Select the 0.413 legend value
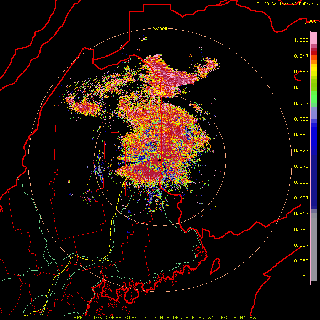The image size is (320, 320). point(301,214)
